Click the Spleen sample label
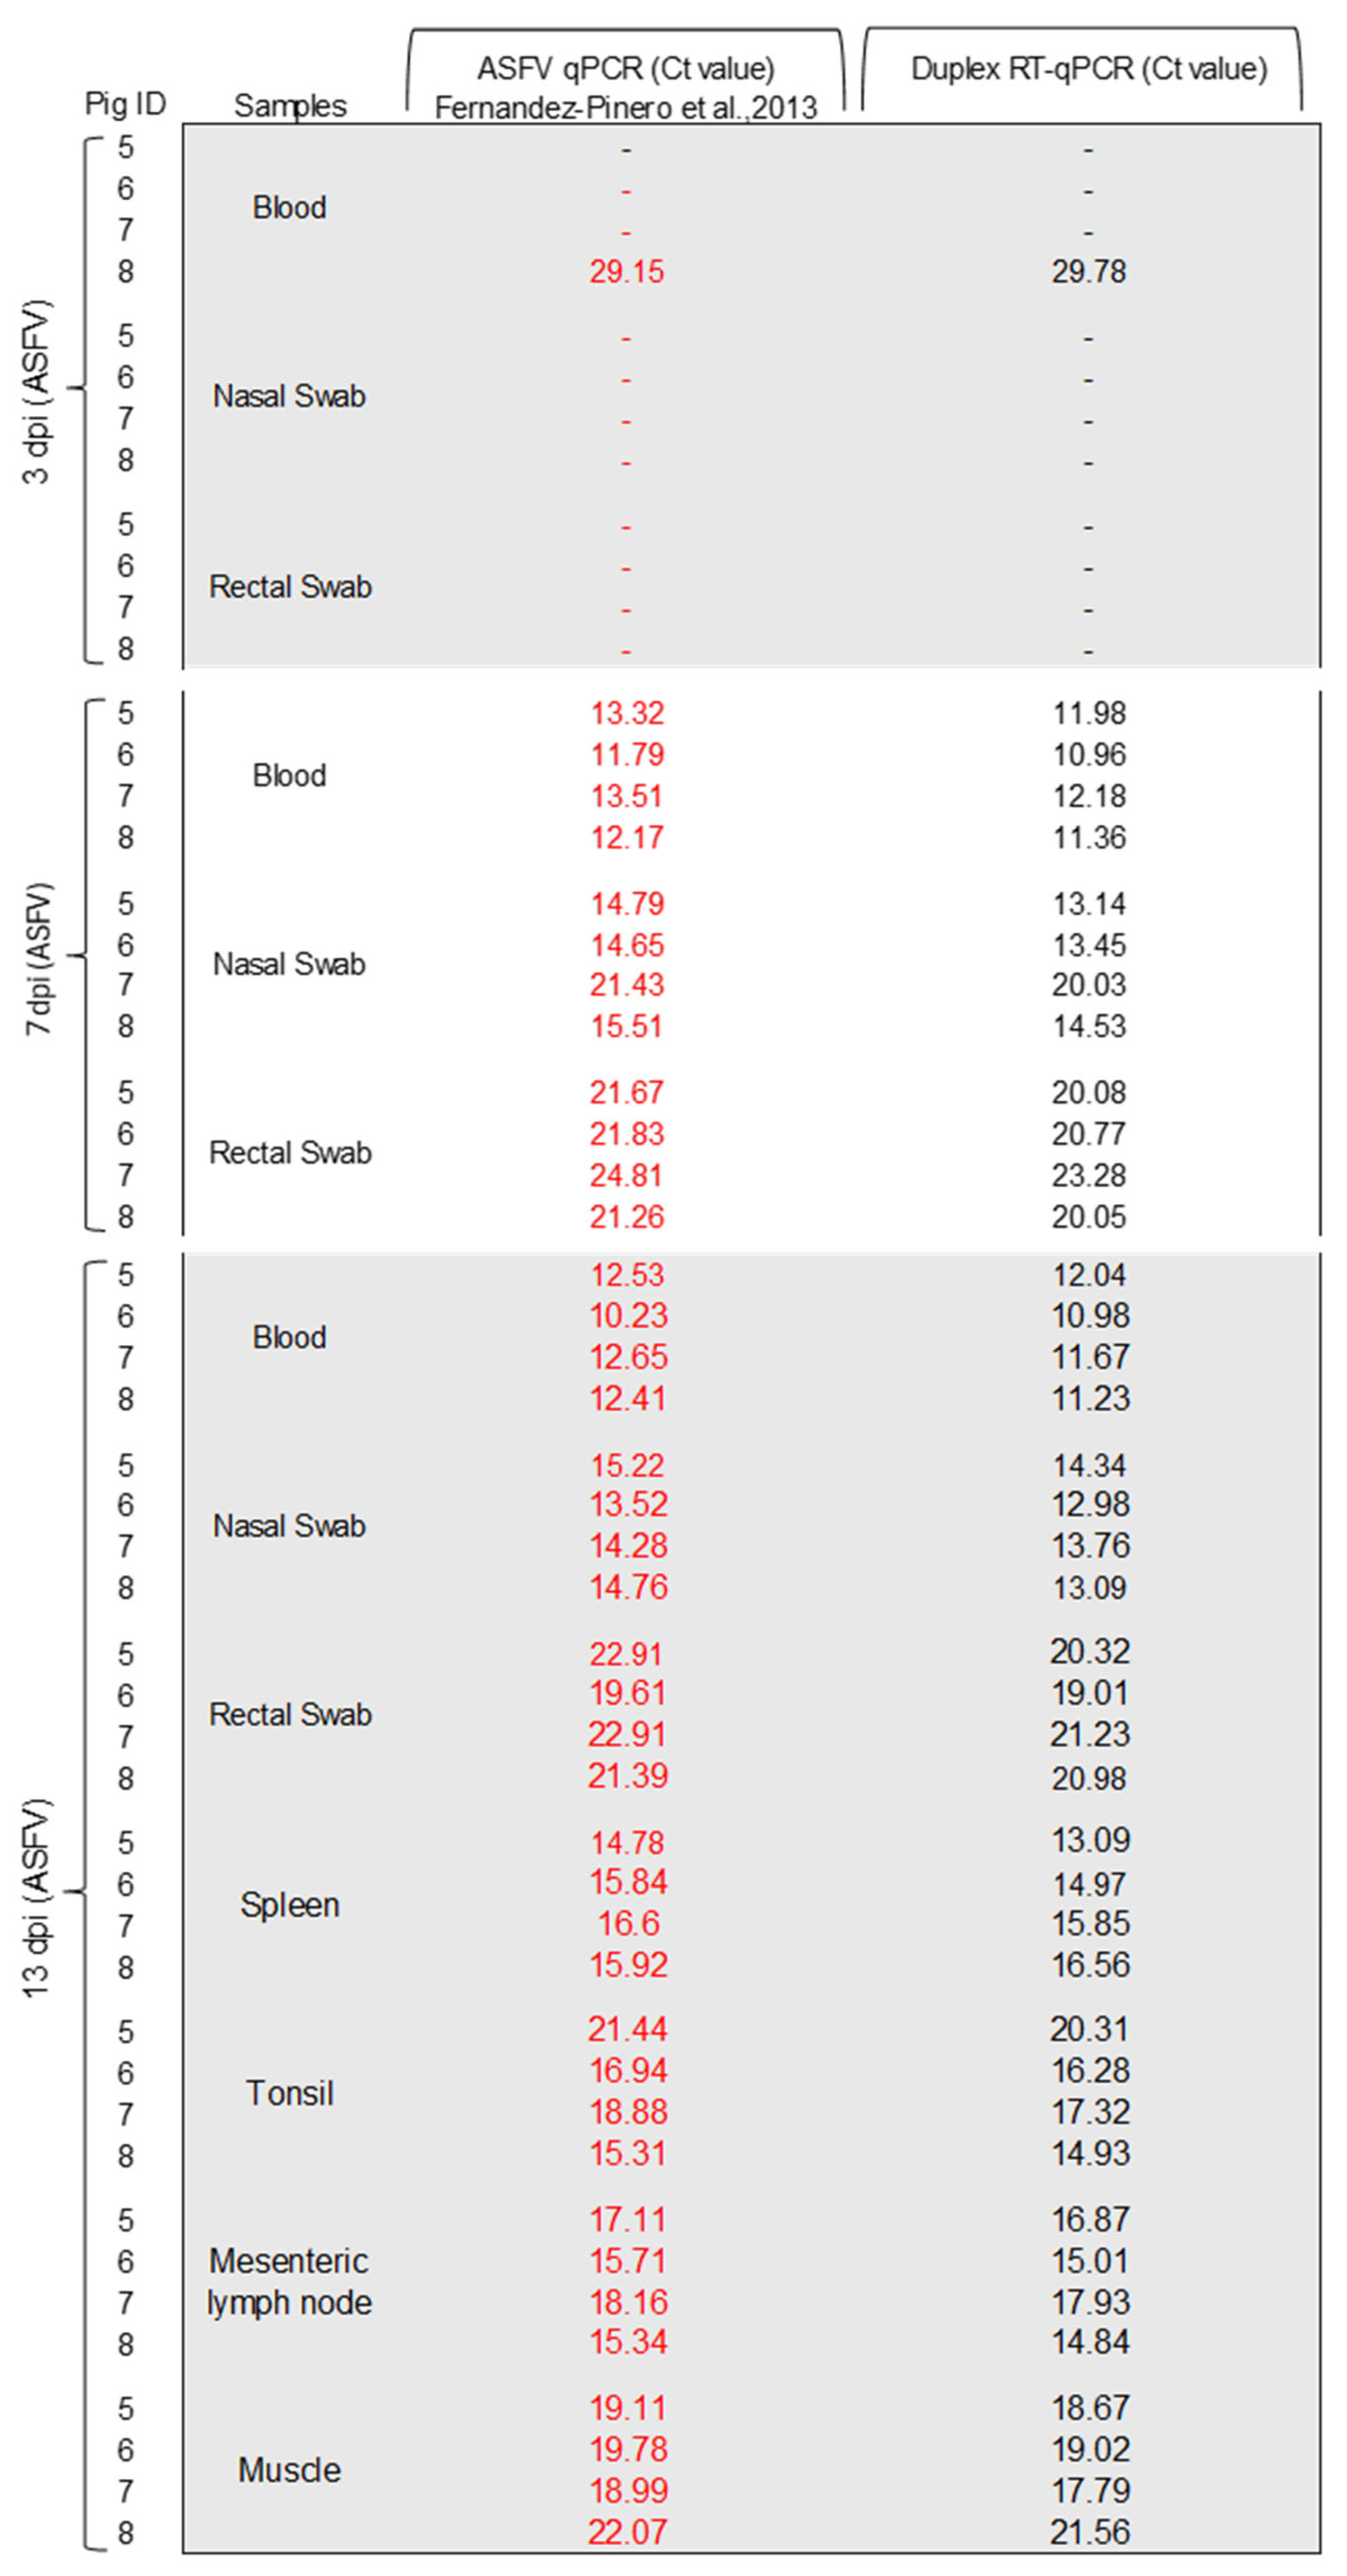 tap(290, 1905)
